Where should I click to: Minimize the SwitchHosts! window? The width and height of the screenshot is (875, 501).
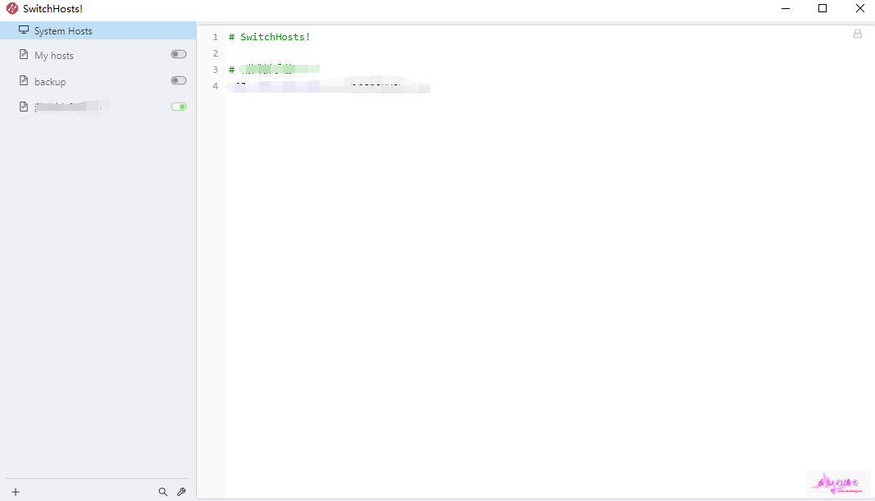pos(786,8)
